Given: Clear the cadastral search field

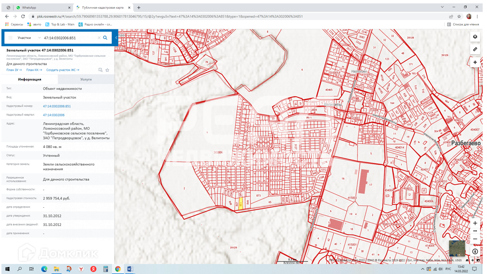Looking at the screenshot, I should [x=99, y=38].
